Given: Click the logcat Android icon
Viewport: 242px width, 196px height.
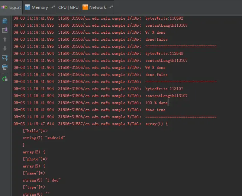Looking at the screenshot, I should click(x=4, y=7).
